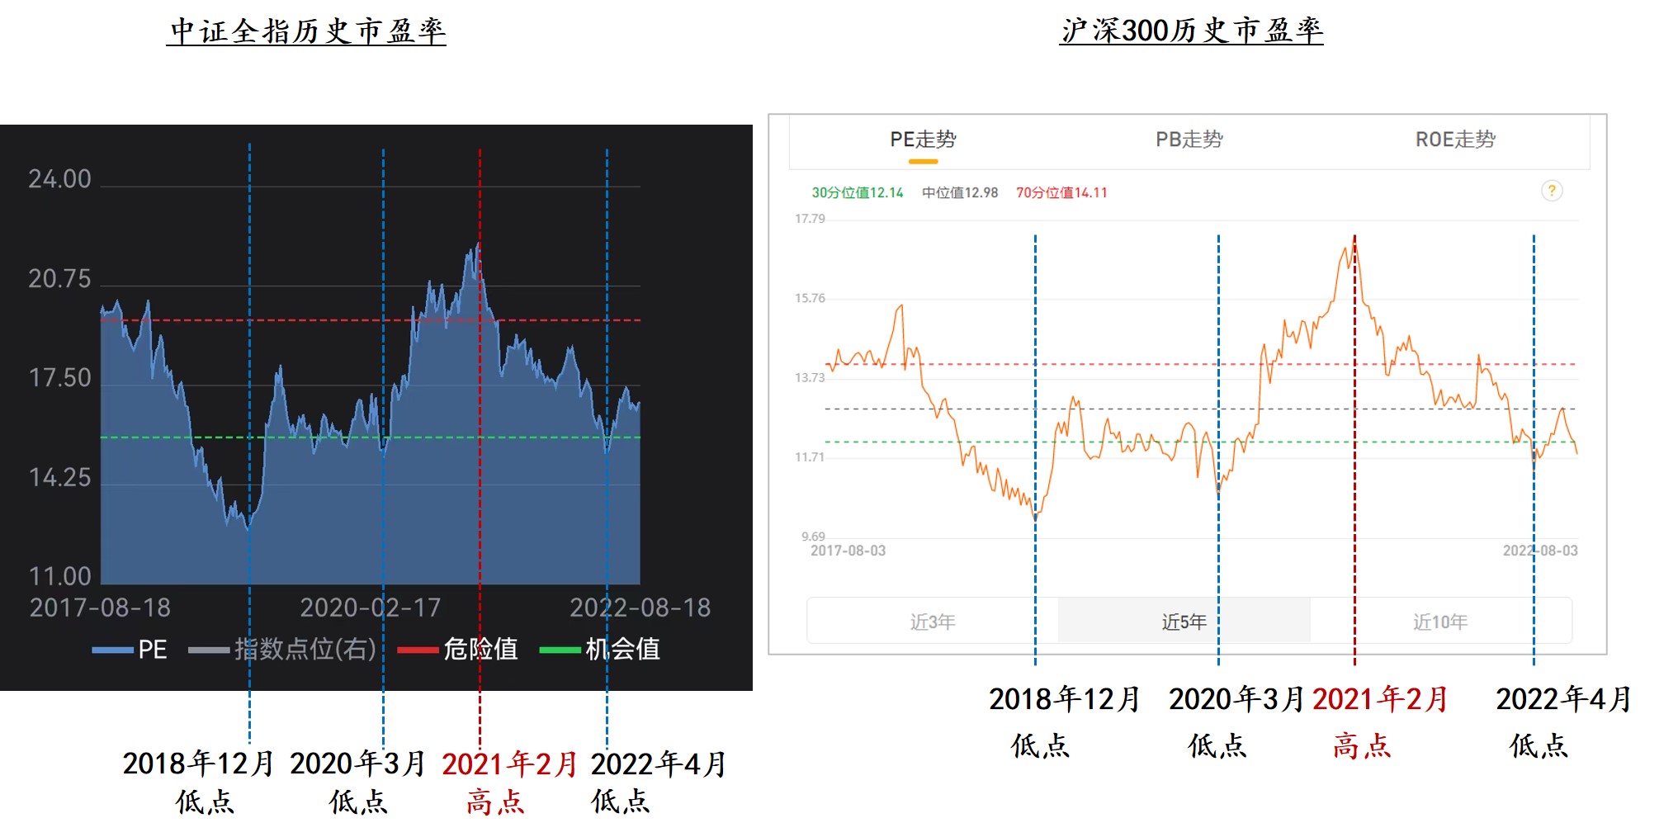
Task: Toggle the green 机会值 legend entry
Action: tap(600, 650)
